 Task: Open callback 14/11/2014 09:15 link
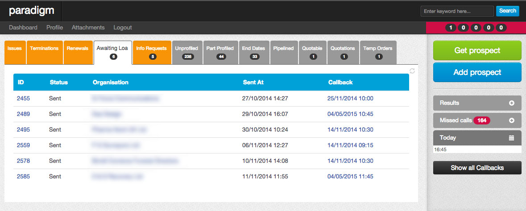click(x=350, y=145)
